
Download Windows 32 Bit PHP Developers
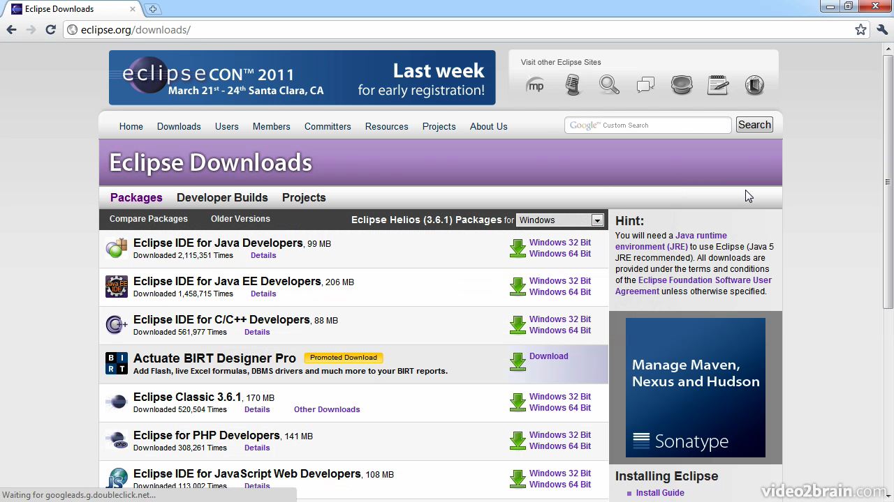point(559,435)
